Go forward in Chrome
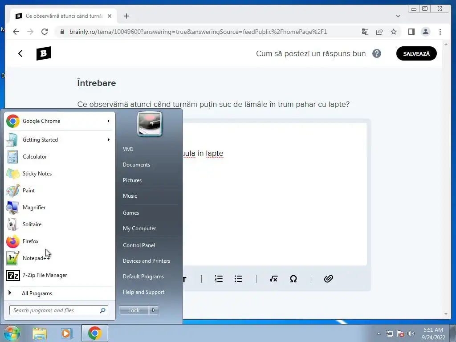Image resolution: width=456 pixels, height=342 pixels. coord(30,32)
